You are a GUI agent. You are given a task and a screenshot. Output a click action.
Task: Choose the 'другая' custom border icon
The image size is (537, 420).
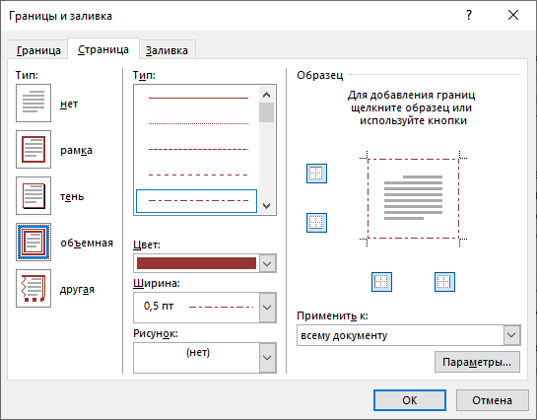(34, 288)
